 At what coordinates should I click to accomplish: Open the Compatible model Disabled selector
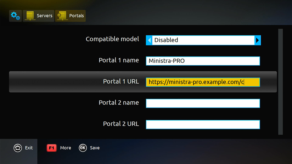[x=203, y=40]
